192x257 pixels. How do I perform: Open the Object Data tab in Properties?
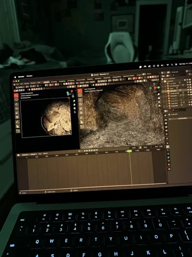coord(168,161)
